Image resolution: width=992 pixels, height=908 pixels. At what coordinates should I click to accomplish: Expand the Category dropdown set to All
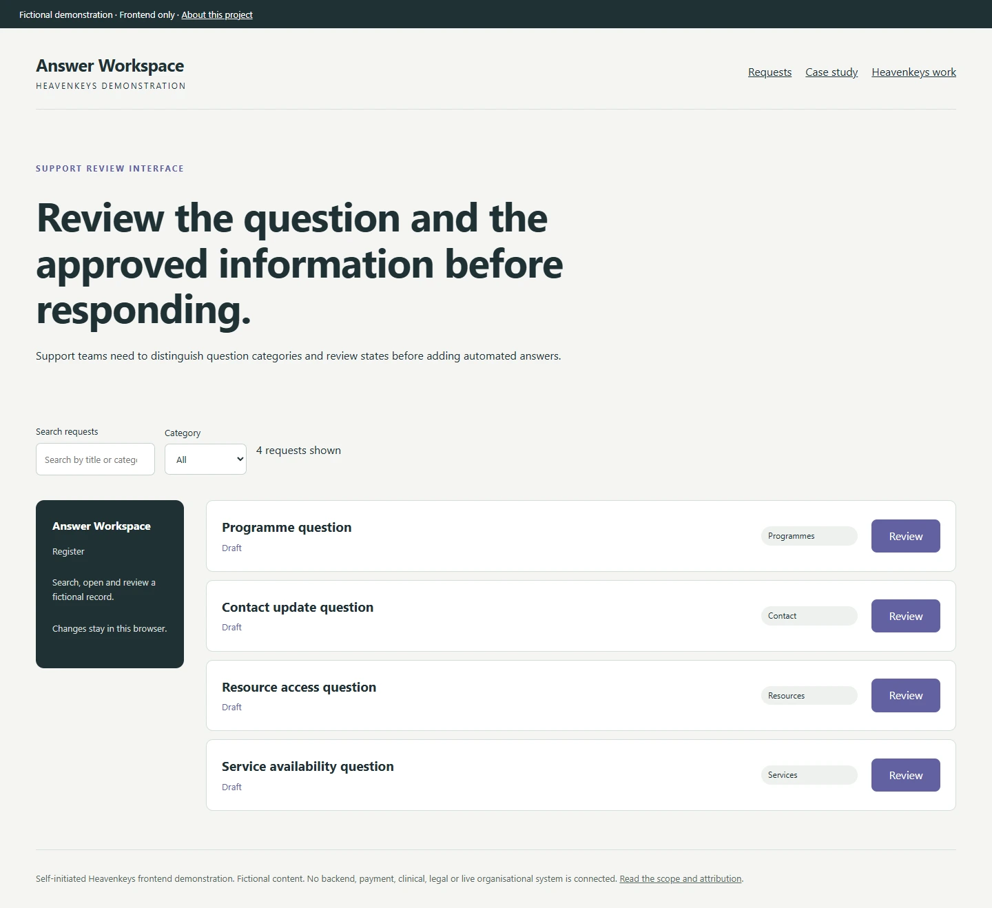point(205,460)
